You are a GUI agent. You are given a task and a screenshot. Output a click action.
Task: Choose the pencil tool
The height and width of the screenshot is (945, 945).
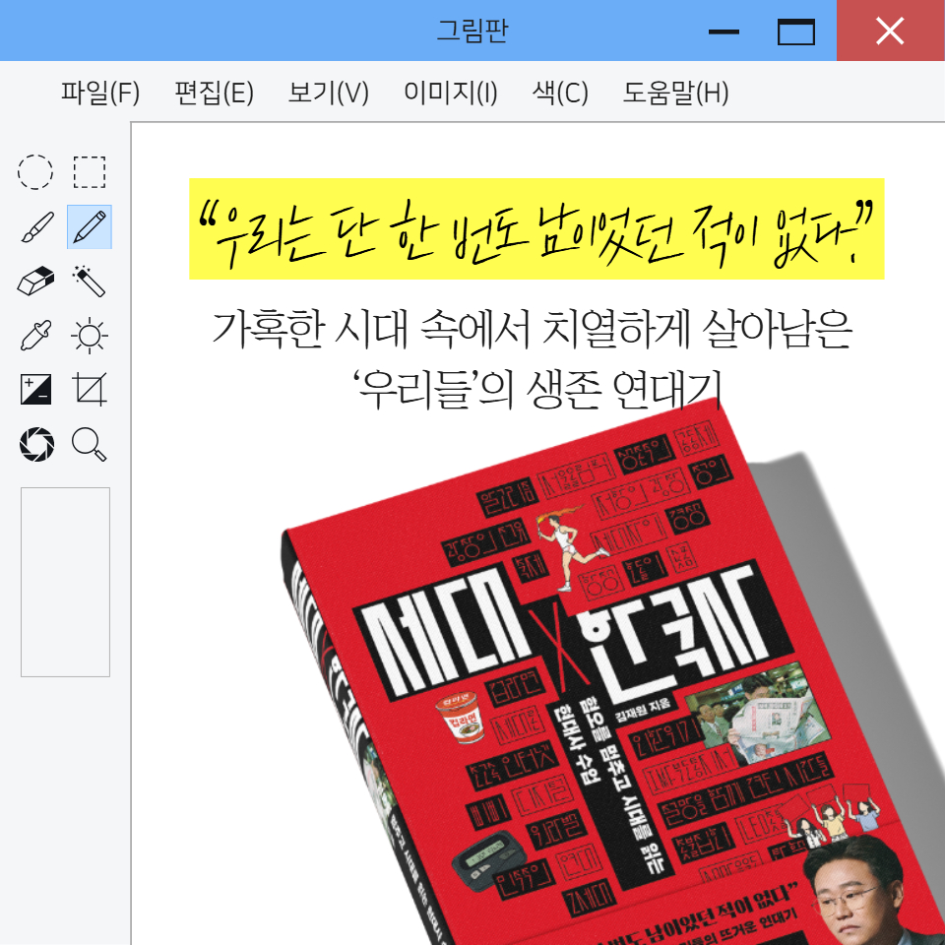click(90, 226)
